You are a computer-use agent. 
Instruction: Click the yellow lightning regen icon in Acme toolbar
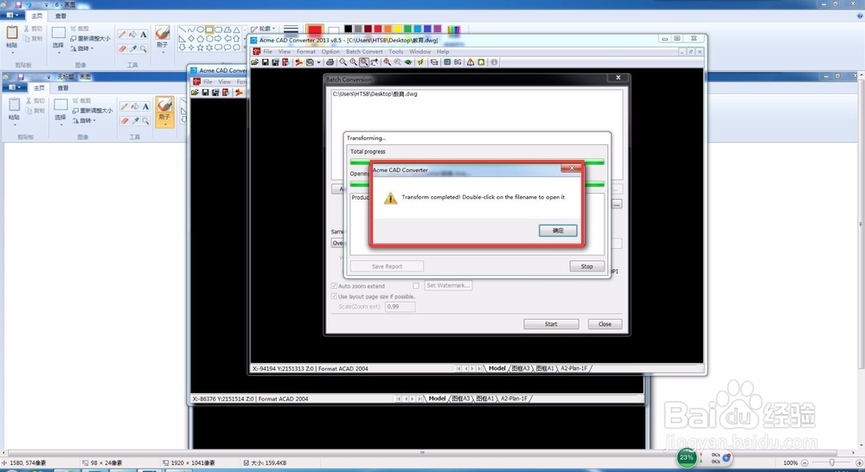pos(420,62)
